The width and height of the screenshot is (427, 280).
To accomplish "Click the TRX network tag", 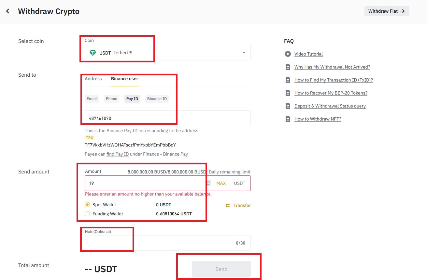I will pos(90,138).
